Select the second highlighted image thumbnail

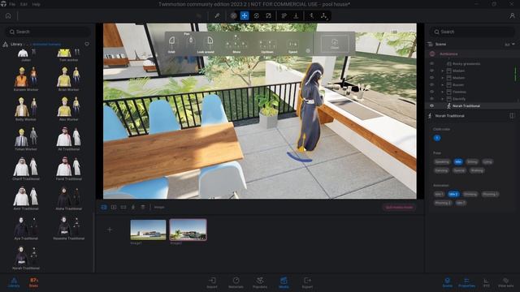tap(188, 230)
